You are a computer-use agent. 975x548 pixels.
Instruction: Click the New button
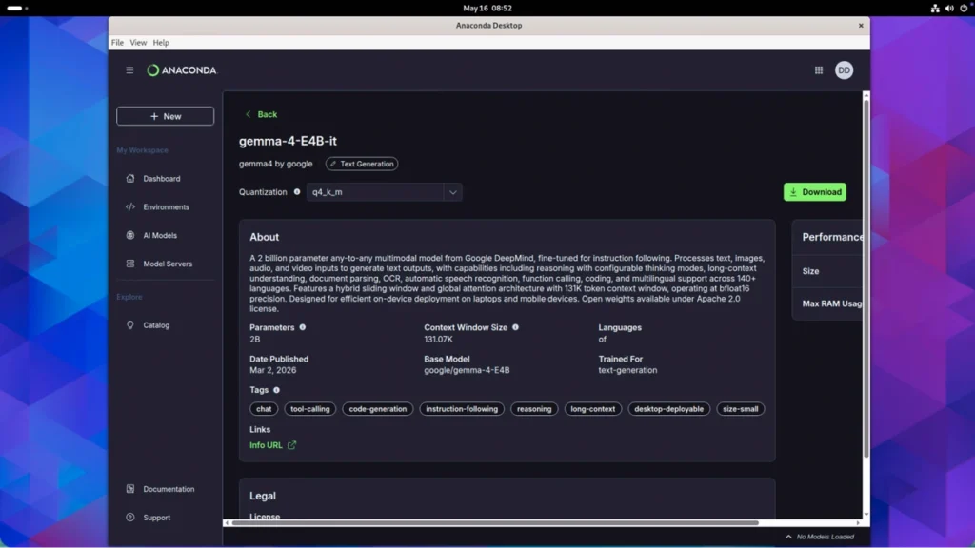[x=166, y=116]
